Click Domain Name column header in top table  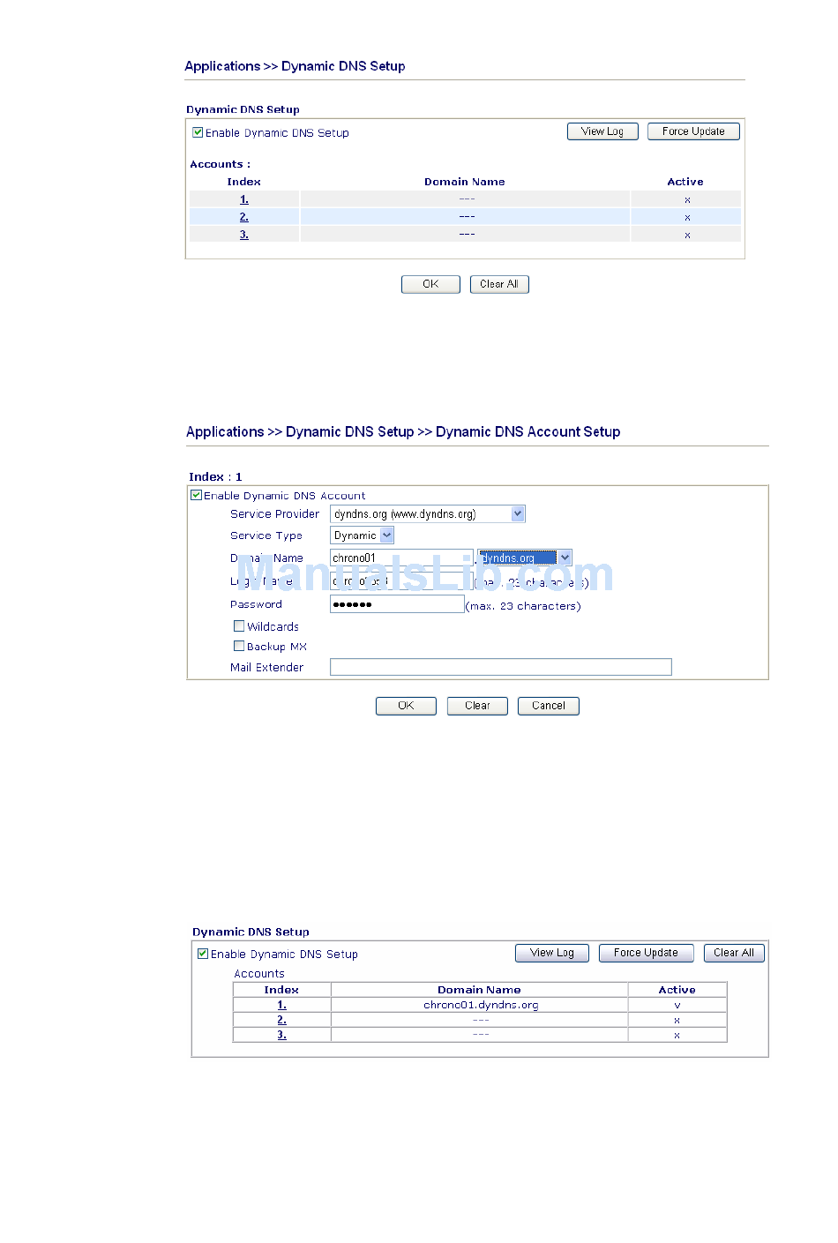tap(465, 182)
